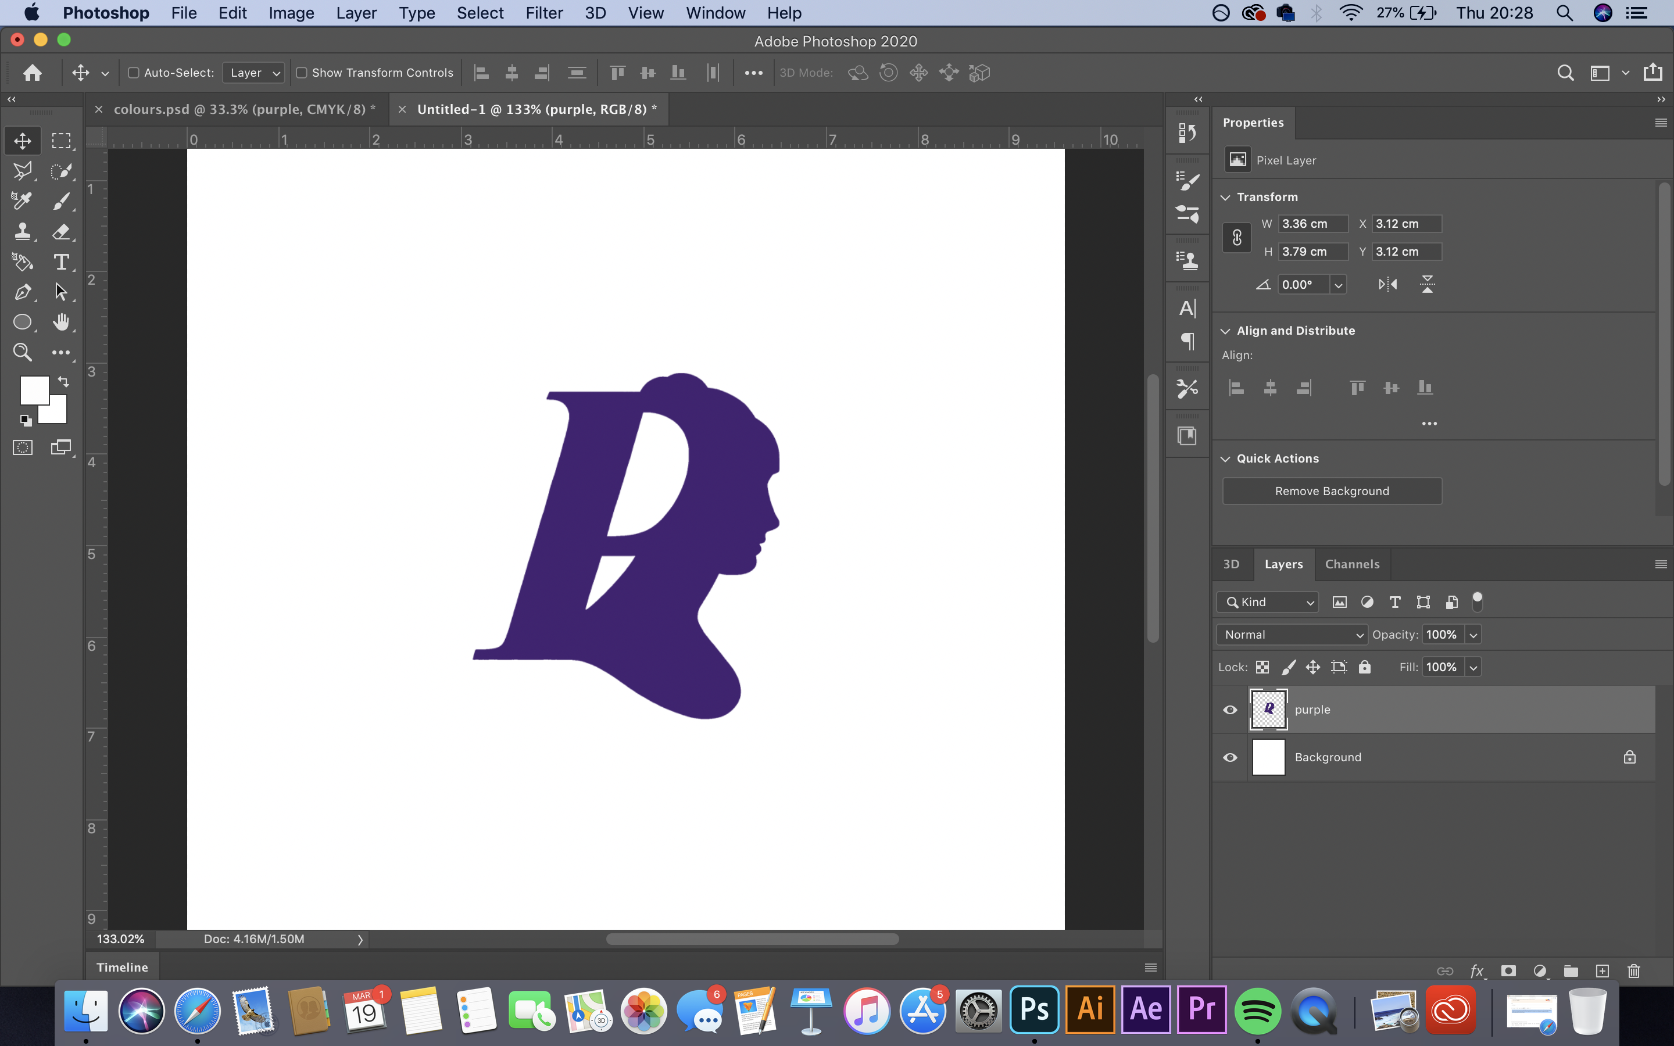Hide the purple layer
This screenshot has width=1674, height=1046.
1230,709
